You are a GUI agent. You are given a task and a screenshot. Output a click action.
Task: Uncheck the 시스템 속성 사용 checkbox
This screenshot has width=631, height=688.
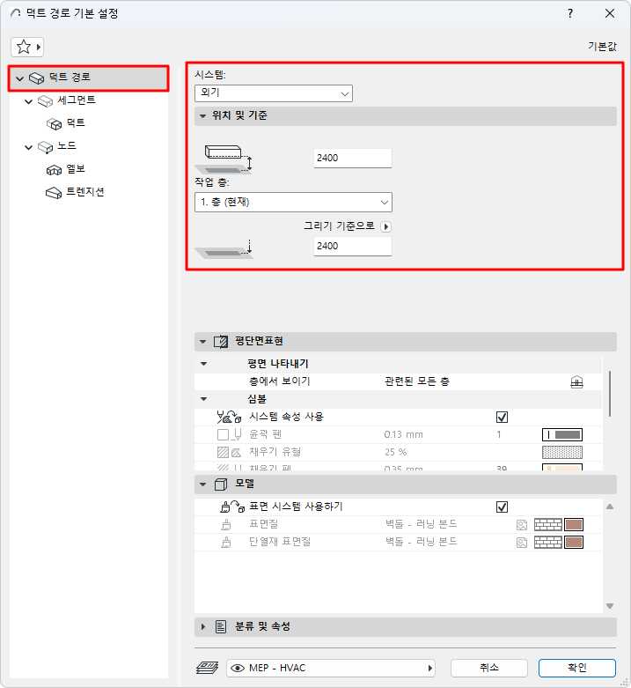(x=502, y=417)
